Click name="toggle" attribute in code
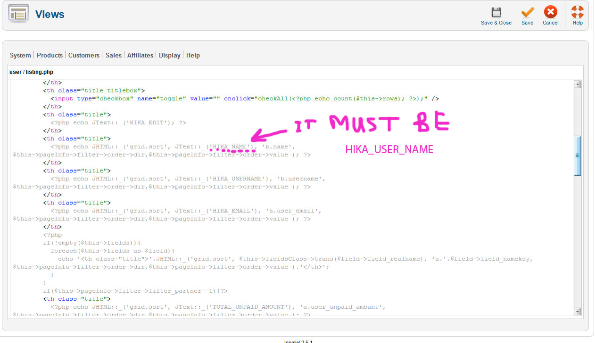596x343 pixels. click(162, 98)
